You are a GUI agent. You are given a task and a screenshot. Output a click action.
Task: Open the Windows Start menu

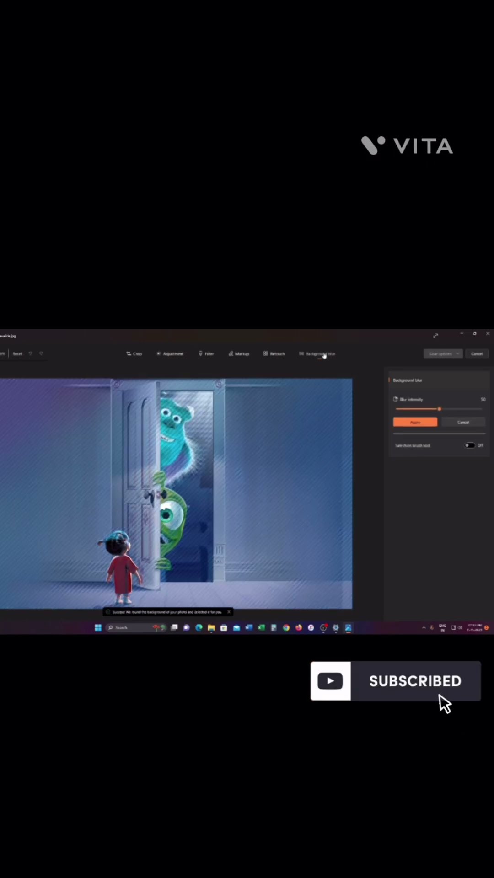[98, 628]
